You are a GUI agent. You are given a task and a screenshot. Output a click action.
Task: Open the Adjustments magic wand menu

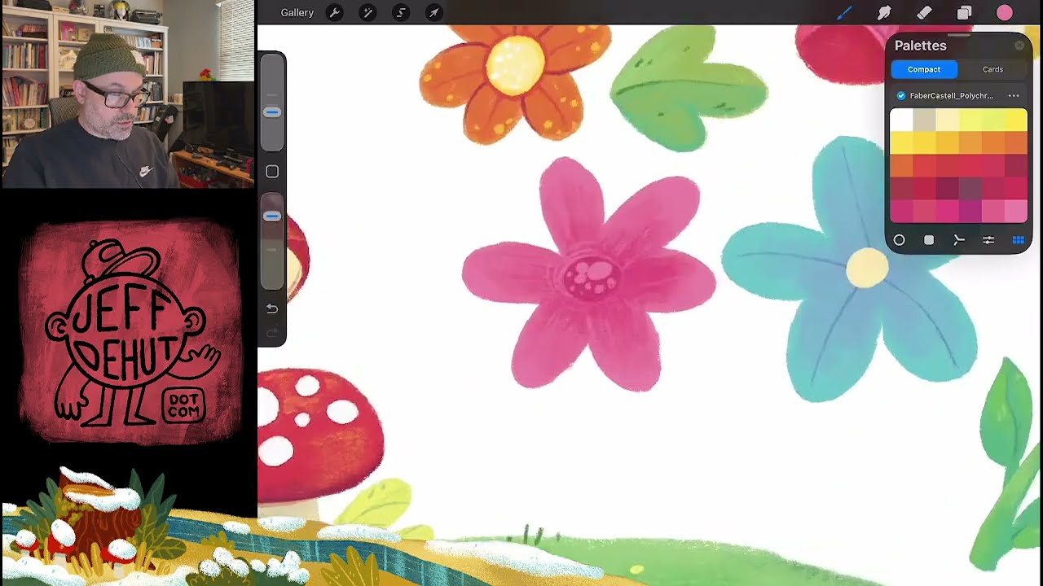pyautogui.click(x=367, y=13)
